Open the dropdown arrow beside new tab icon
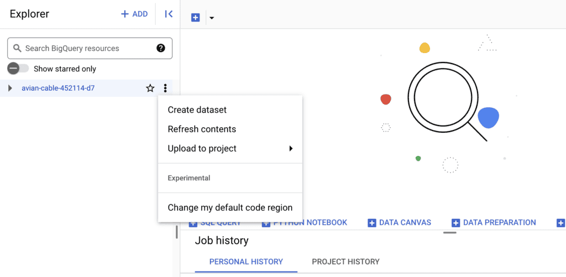Viewport: 566px width, 277px height. click(x=212, y=18)
